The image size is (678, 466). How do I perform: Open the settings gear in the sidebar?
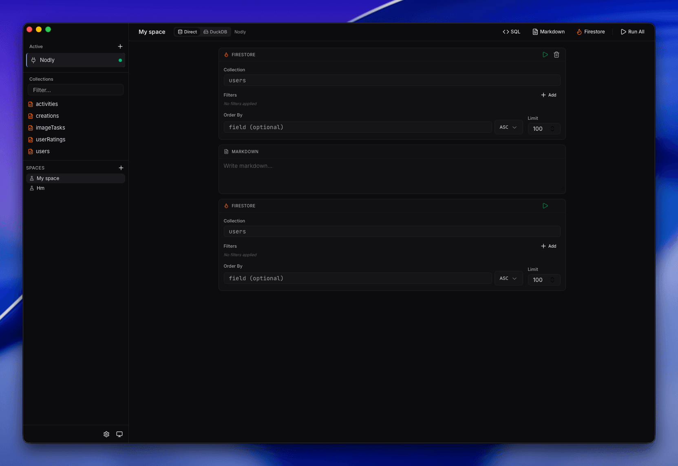(106, 434)
